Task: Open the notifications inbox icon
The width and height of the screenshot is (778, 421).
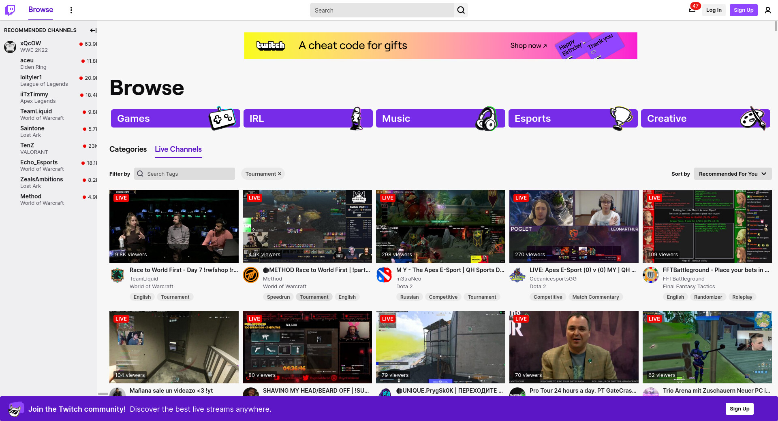Action: click(692, 10)
